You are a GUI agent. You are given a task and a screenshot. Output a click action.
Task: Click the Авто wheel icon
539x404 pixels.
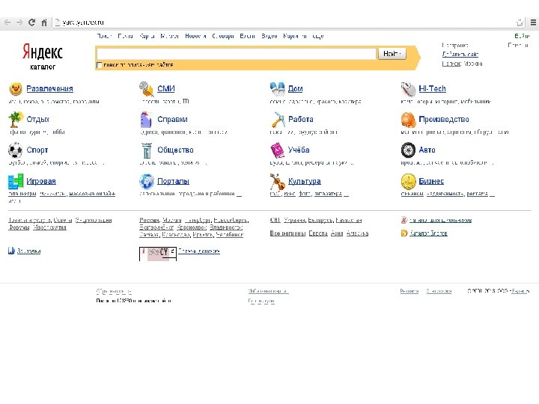pos(408,150)
